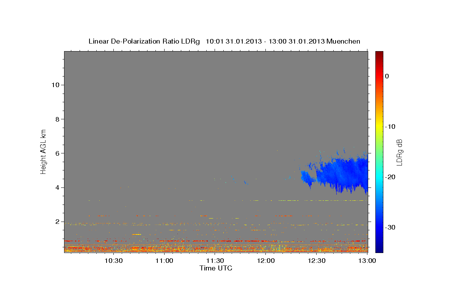This screenshot has width=455, height=303.
Task: Click the height tick label 10
Action: point(56,85)
